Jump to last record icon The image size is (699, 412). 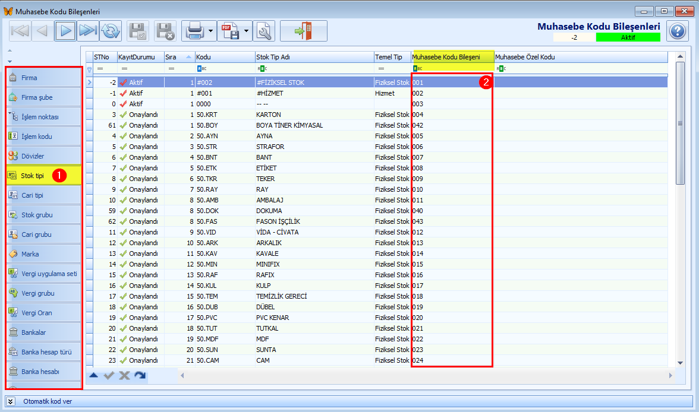point(88,31)
